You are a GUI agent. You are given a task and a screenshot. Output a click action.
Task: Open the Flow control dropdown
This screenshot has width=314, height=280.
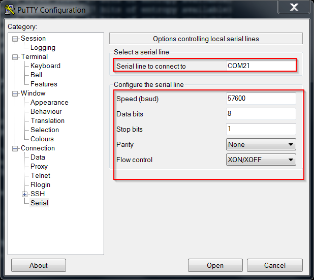[x=261, y=160]
